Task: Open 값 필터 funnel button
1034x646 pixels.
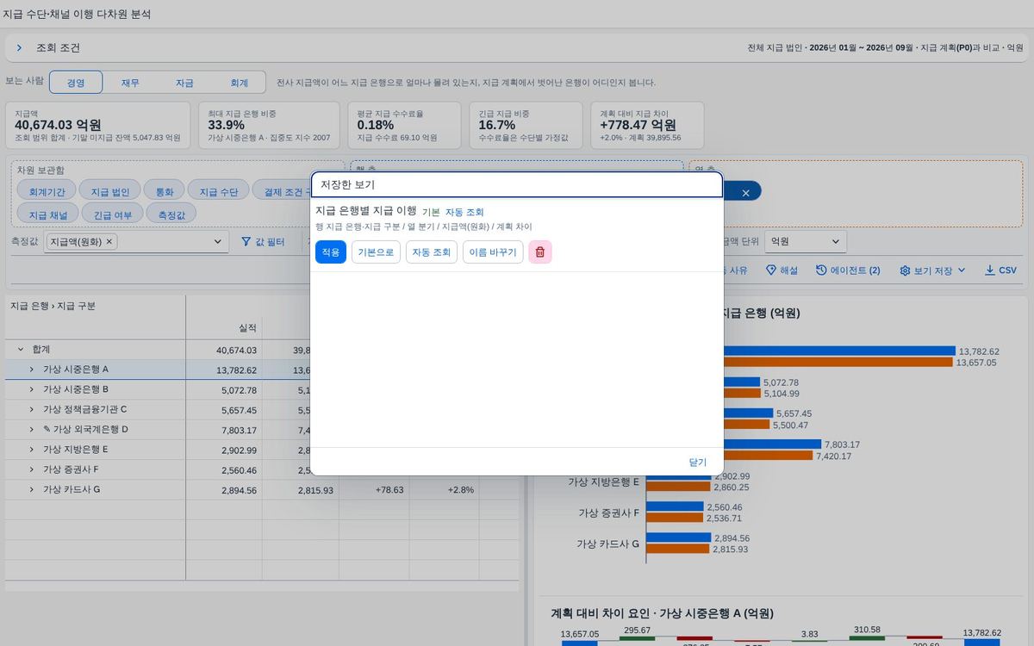Action: [x=263, y=242]
